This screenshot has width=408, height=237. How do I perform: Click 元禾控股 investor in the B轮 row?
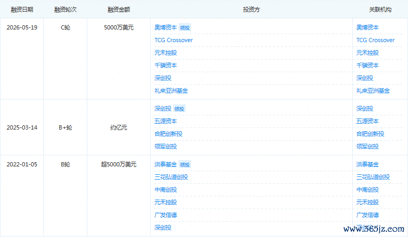[x=165, y=202]
